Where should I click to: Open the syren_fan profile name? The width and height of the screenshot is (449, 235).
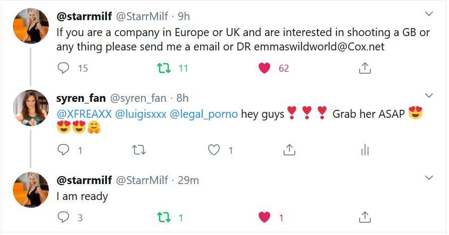81,98
